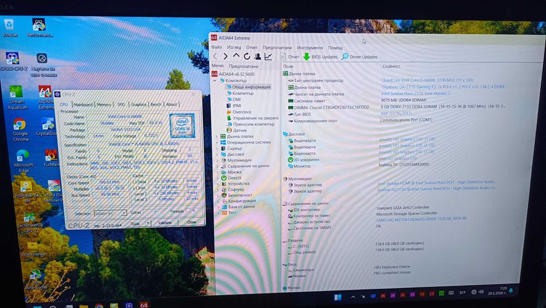Open the Gigabyte GA-Z170-Gaming K3 link
Image resolution: width=546 pixels, height=308 pixels.
click(x=444, y=87)
